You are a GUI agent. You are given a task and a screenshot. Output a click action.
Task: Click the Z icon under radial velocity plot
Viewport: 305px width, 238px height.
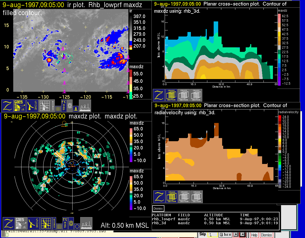(159, 197)
